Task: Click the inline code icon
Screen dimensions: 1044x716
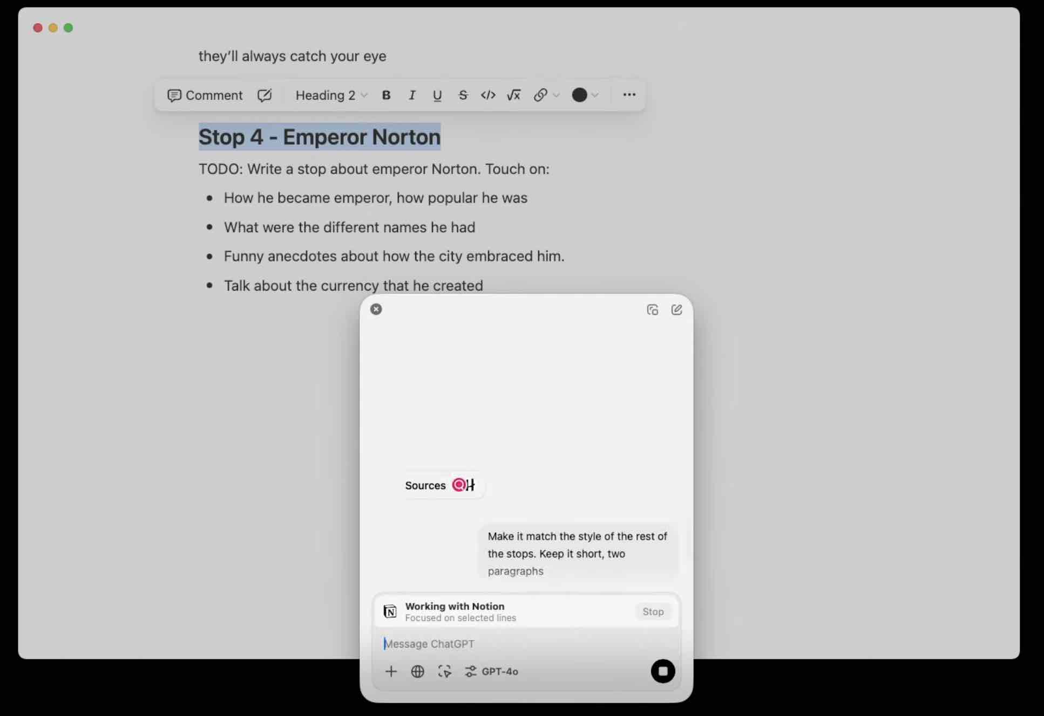Action: [488, 95]
